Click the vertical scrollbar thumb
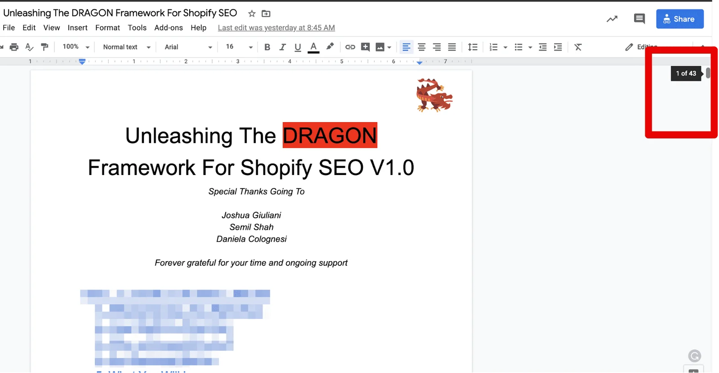The height and width of the screenshot is (373, 719). tap(708, 73)
